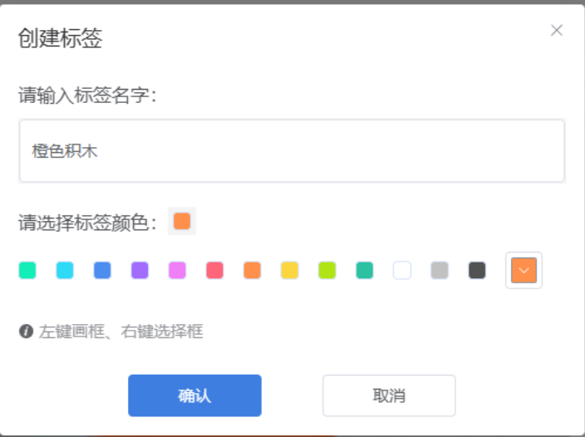Screen dimensions: 585x437
Task: Choose the blue color swatch
Action: [102, 270]
